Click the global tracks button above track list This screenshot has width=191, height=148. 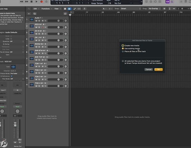(x=65, y=14)
